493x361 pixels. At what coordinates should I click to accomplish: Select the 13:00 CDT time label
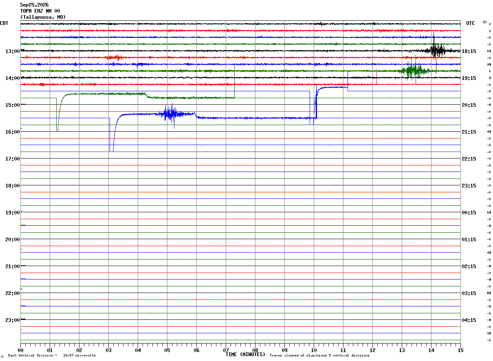click(12, 51)
